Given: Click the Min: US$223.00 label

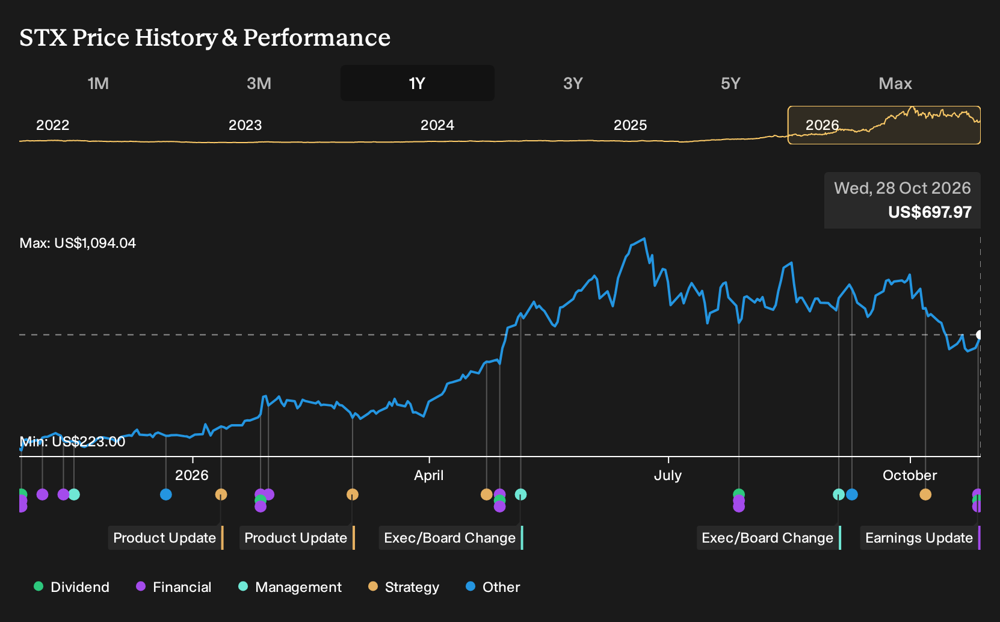Looking at the screenshot, I should pos(73,442).
